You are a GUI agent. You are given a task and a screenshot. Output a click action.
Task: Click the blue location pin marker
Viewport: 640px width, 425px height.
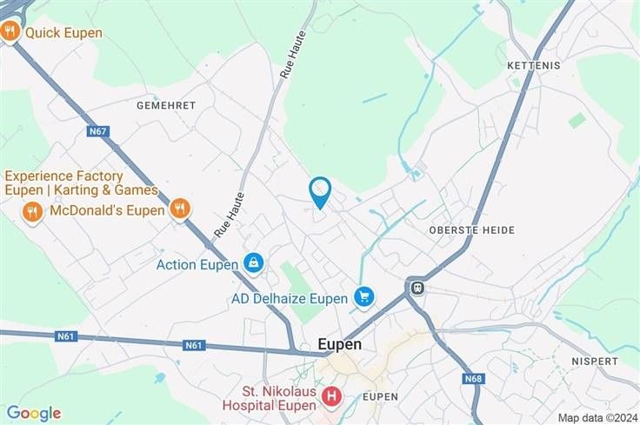point(320,193)
